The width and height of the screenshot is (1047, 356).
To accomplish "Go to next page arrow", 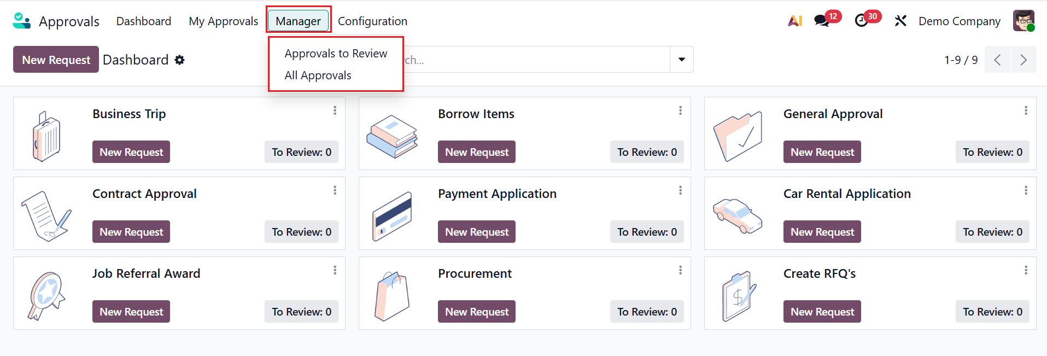I will click(1023, 60).
